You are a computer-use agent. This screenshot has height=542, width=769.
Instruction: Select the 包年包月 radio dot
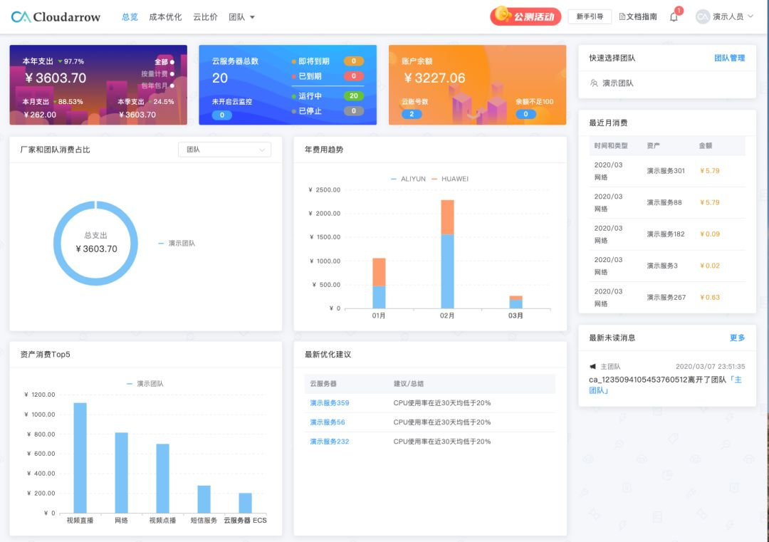172,85
